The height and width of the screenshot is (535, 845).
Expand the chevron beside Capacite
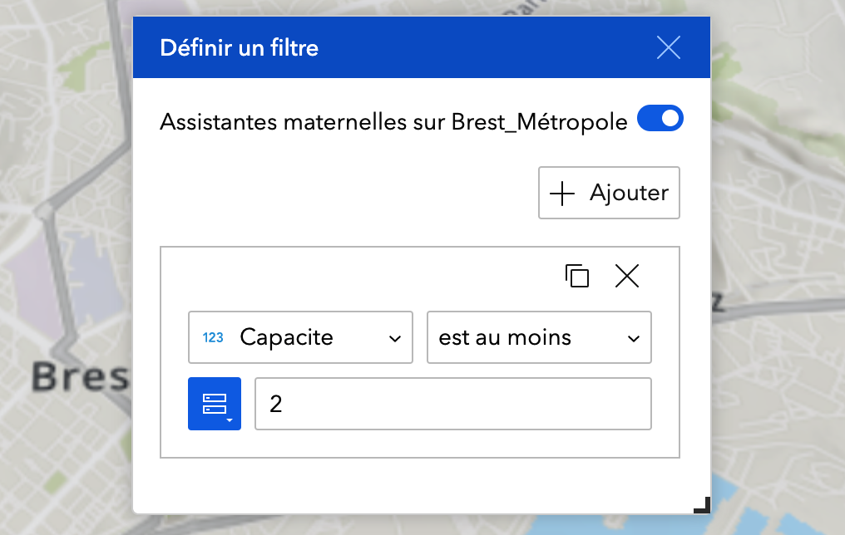point(395,339)
